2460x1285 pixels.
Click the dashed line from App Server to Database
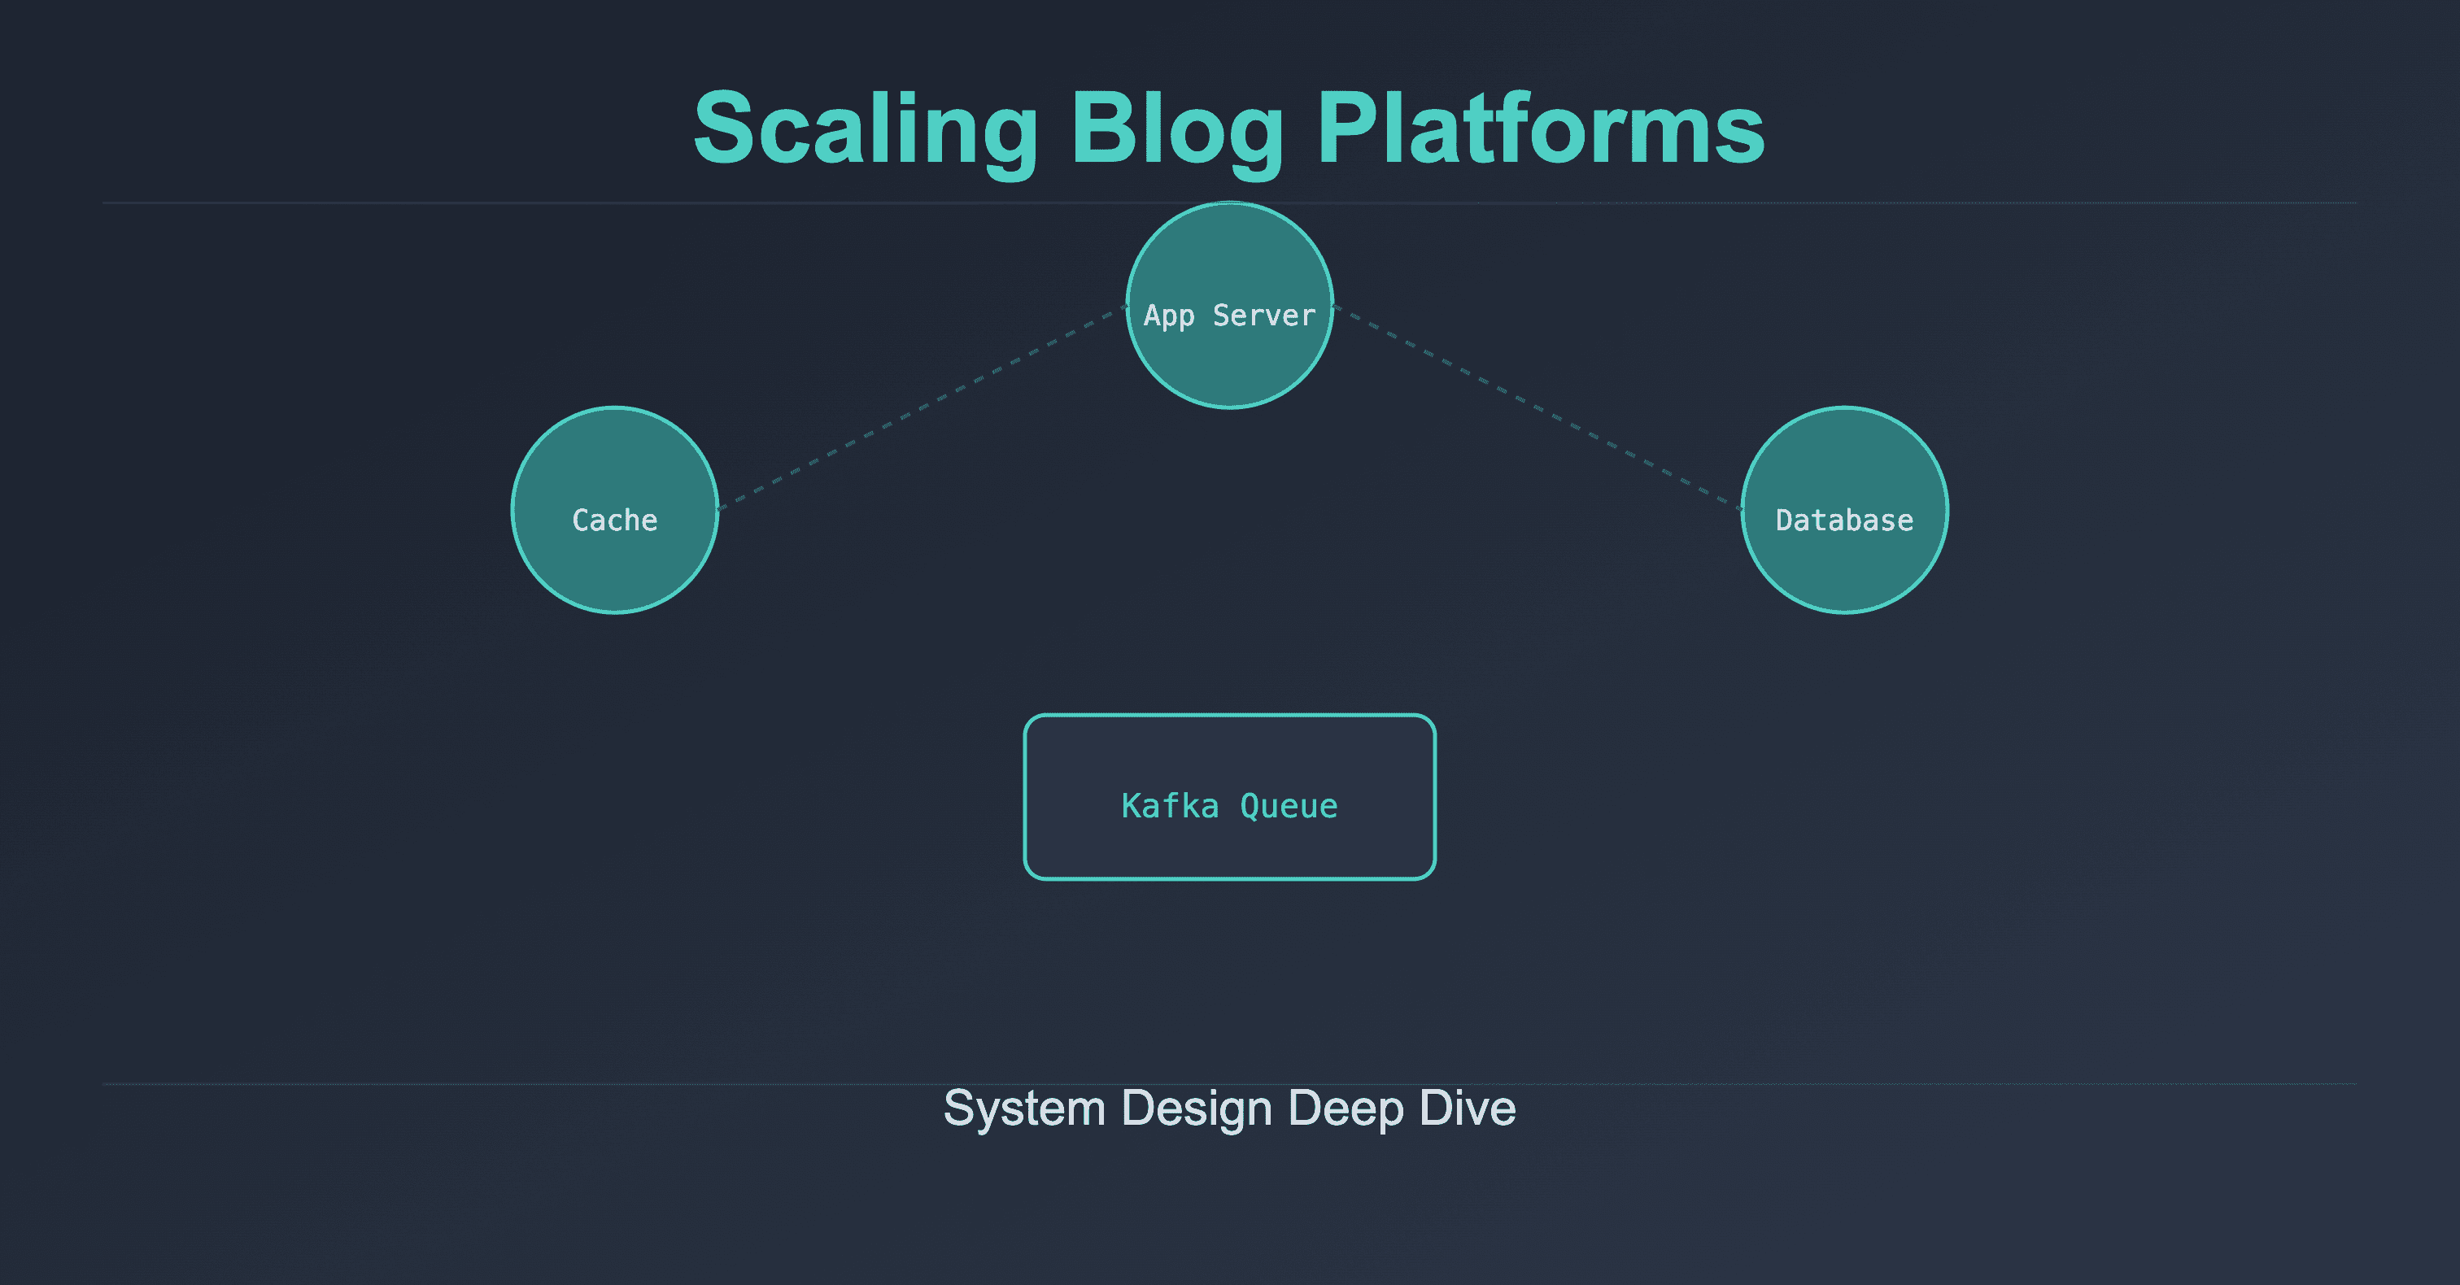point(1537,407)
